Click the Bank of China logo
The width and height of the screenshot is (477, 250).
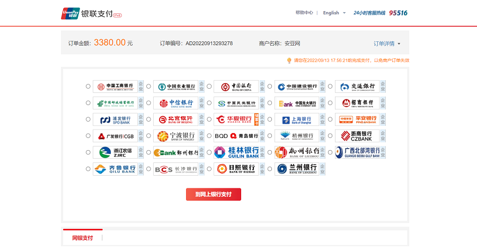click(236, 87)
